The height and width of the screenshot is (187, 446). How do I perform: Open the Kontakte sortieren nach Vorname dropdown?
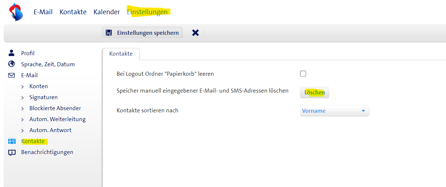coord(335,111)
